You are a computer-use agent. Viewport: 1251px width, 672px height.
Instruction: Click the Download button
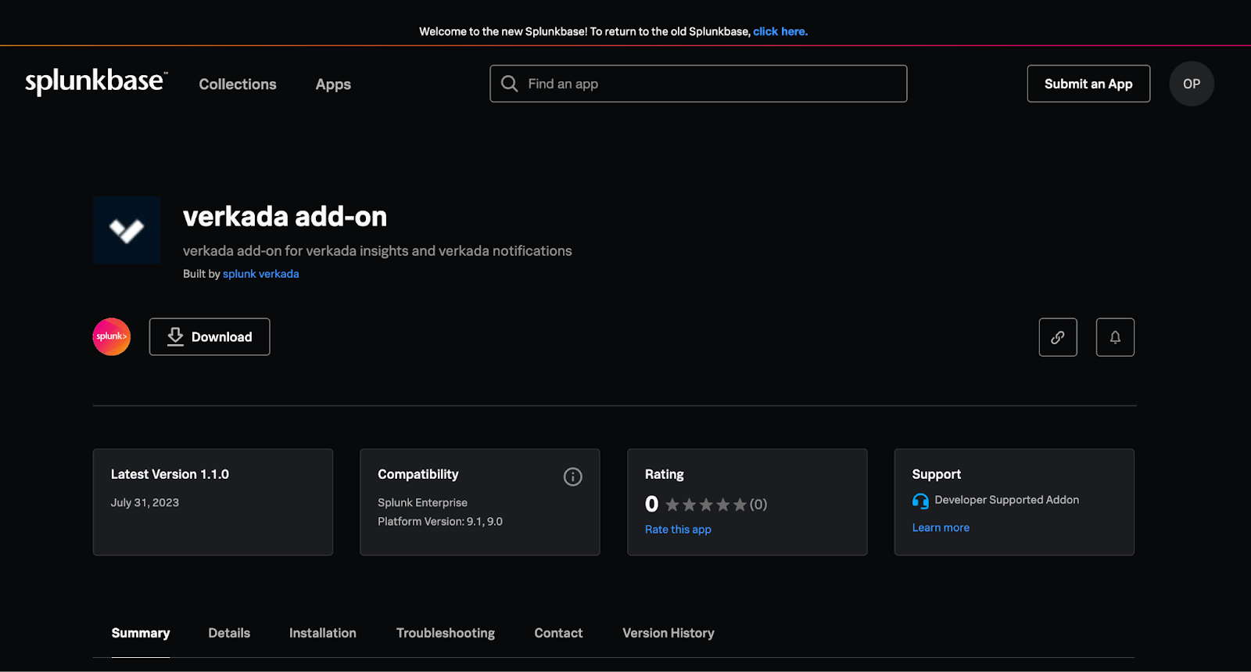click(210, 337)
